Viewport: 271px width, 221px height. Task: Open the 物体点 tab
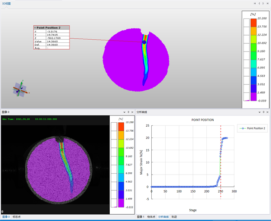[151, 217]
